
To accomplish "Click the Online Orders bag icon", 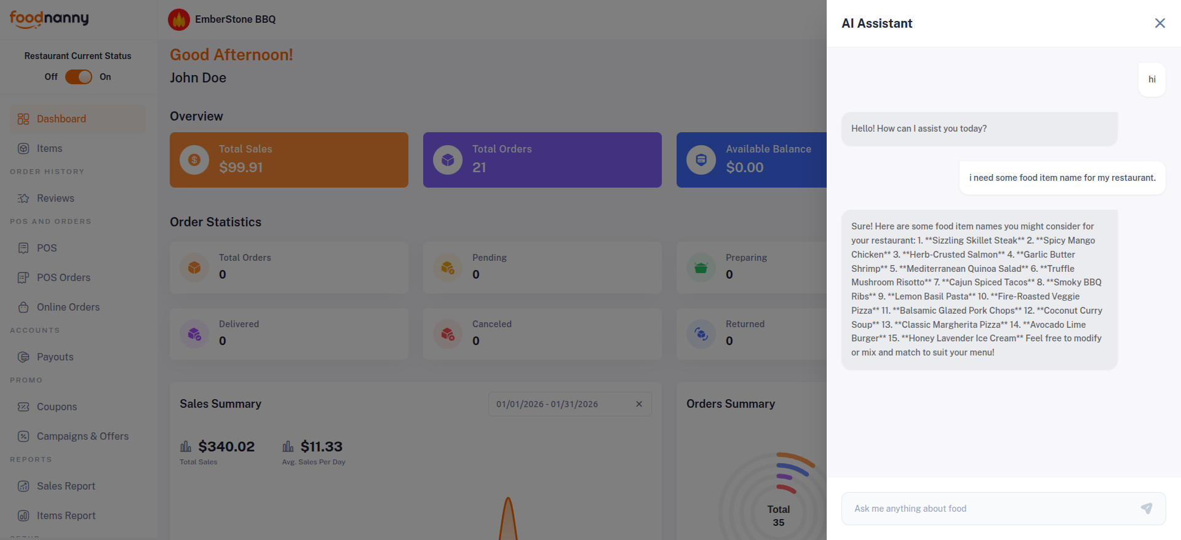I will tap(23, 307).
